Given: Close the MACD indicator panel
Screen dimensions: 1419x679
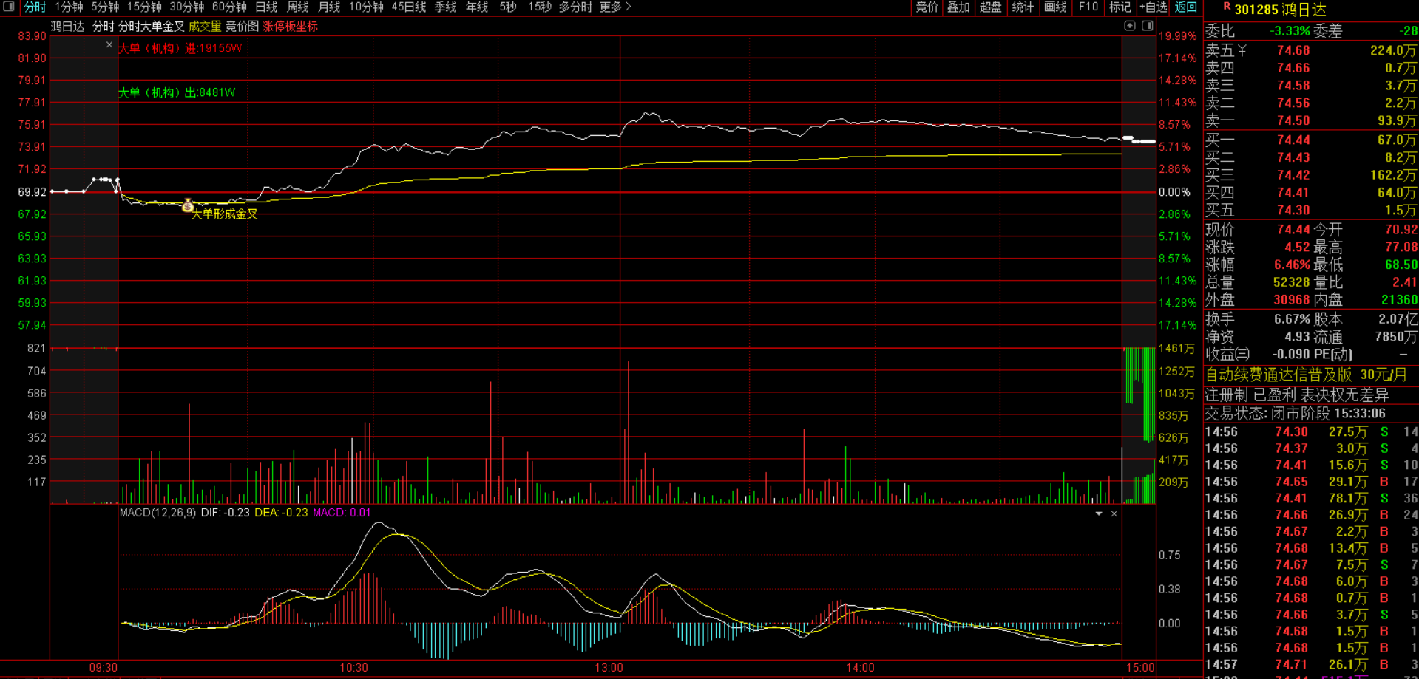Looking at the screenshot, I should pyautogui.click(x=1114, y=513).
